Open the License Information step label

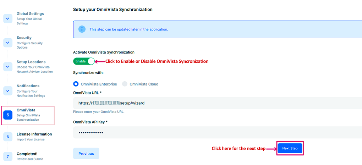34,134
